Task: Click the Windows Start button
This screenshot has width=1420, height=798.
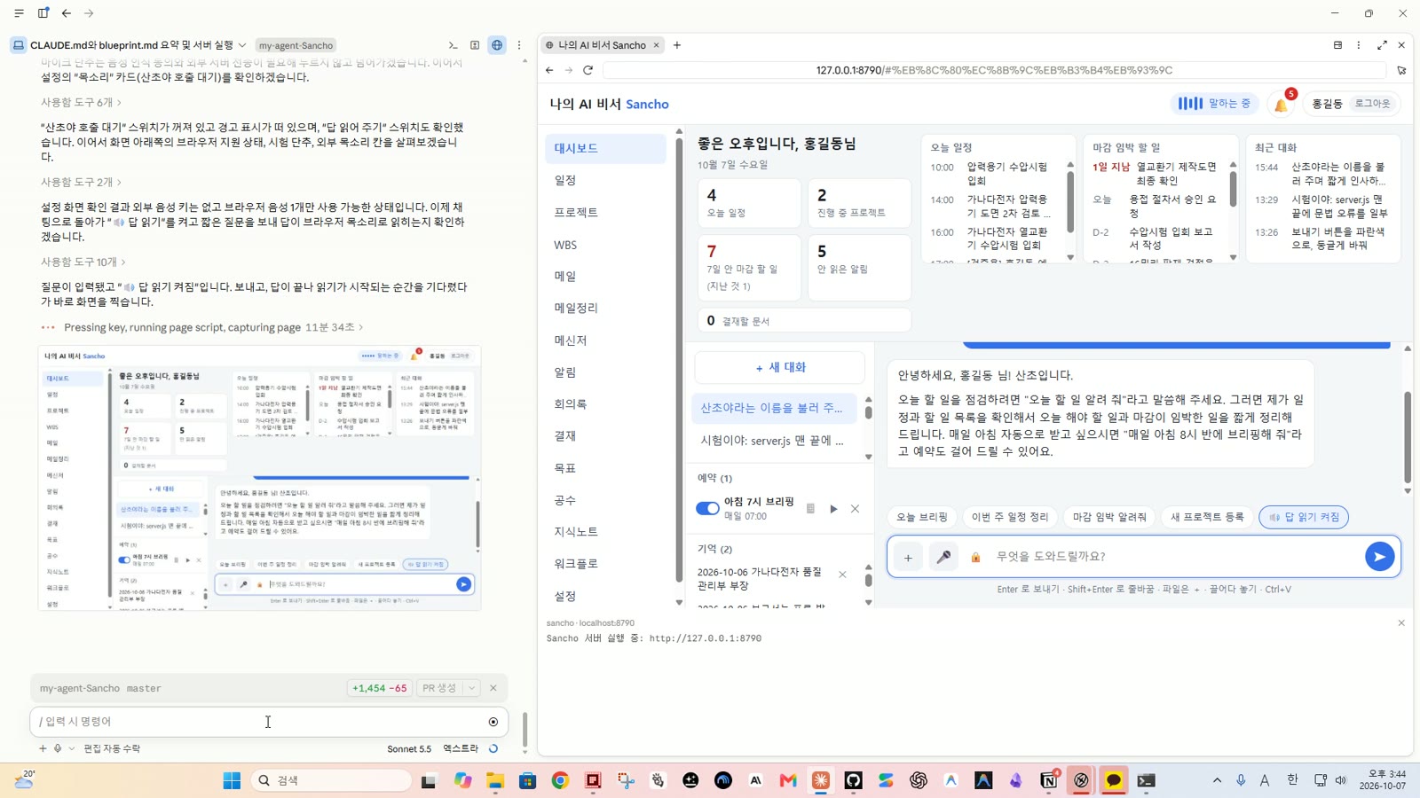Action: pyautogui.click(x=232, y=780)
